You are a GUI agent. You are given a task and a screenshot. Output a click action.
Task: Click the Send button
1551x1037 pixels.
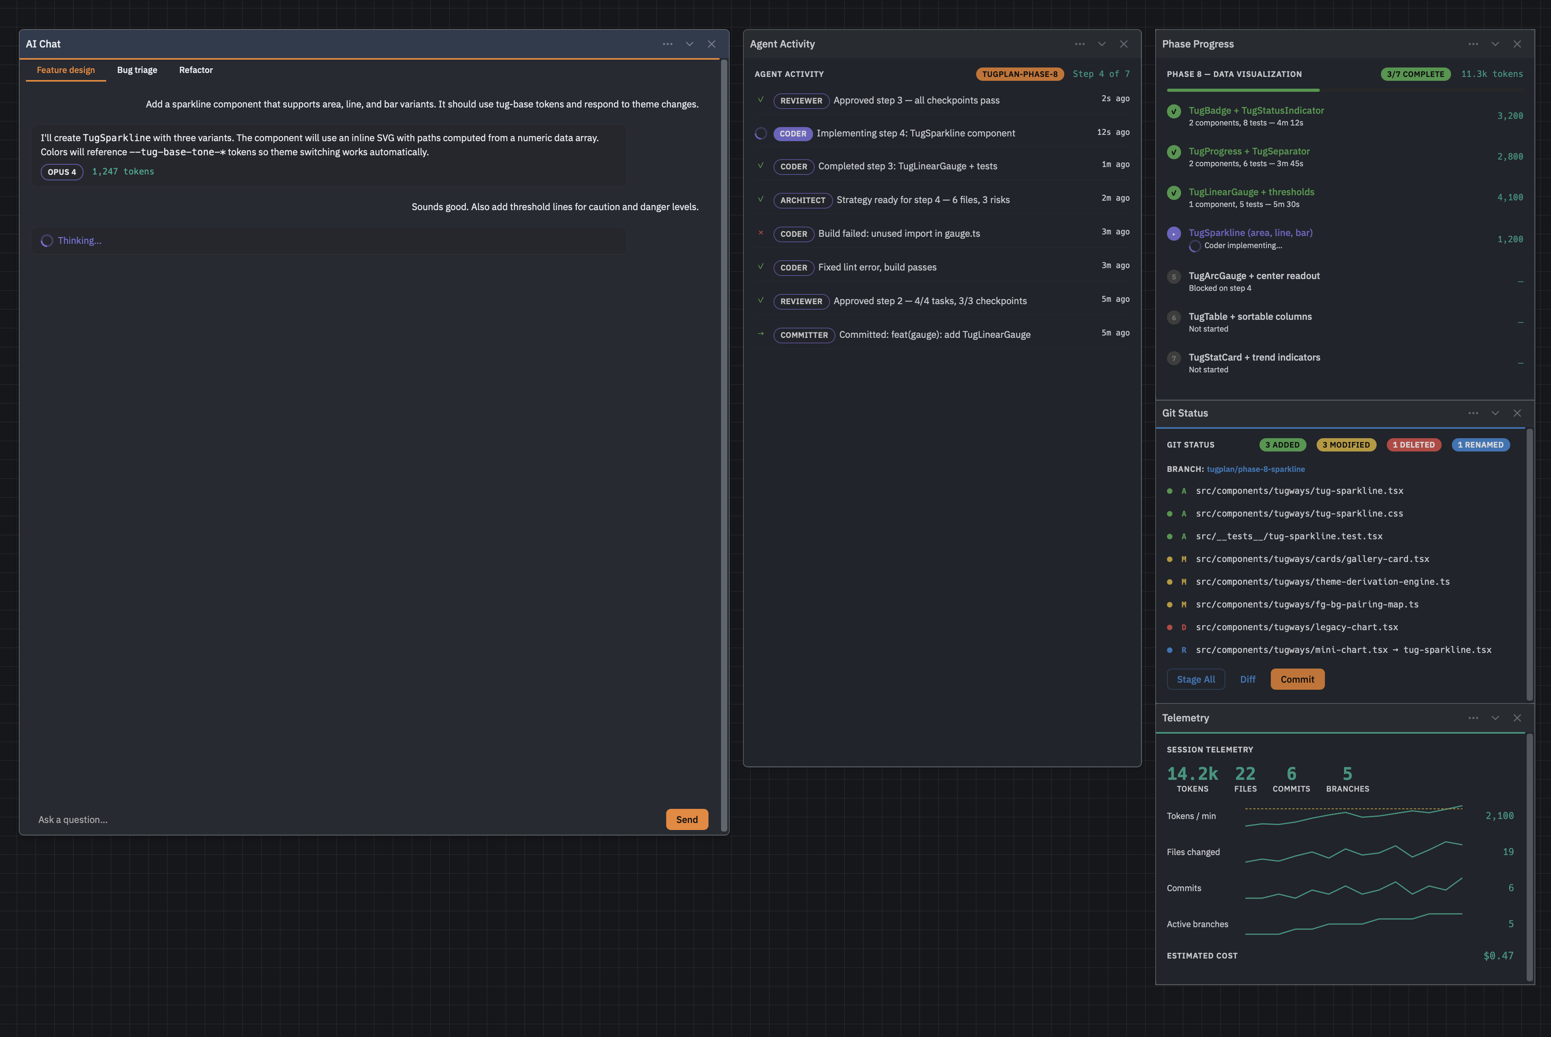pos(687,819)
